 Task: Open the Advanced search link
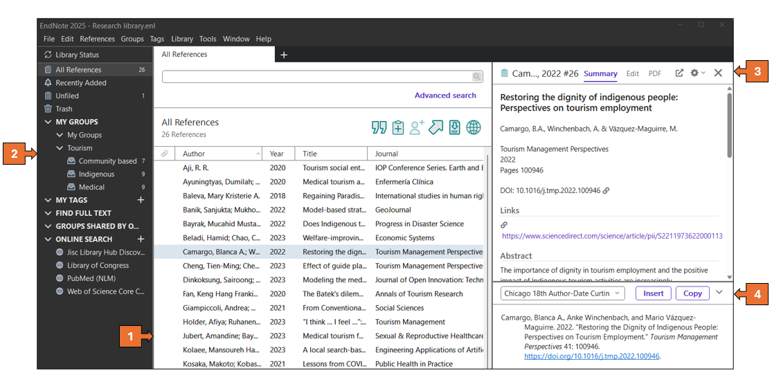[445, 95]
